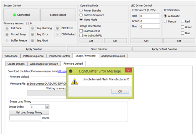Viewport: 196px width, 134px height.
Task: Click the Blue LED current field
Action: pyautogui.click(x=150, y=26)
